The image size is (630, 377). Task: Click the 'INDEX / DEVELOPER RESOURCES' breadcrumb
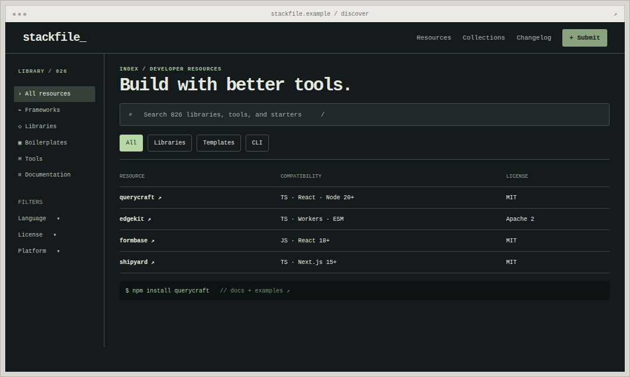tap(170, 69)
